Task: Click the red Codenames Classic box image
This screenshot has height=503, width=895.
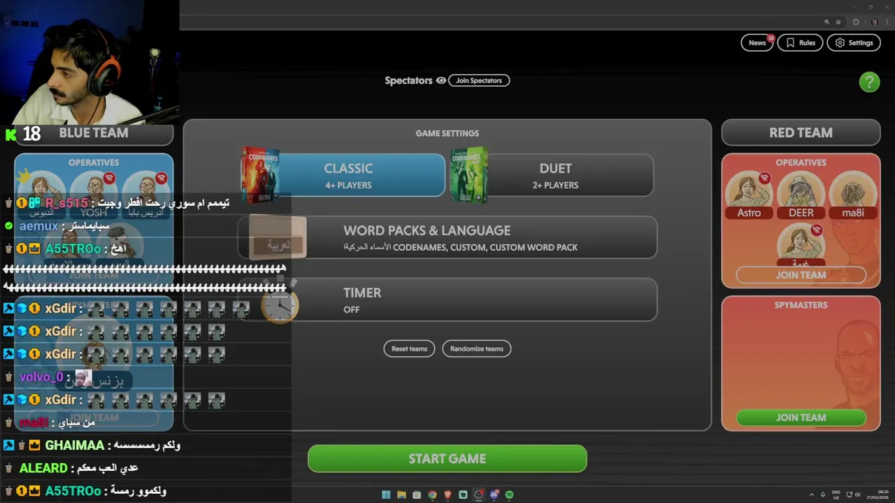Action: 260,175
